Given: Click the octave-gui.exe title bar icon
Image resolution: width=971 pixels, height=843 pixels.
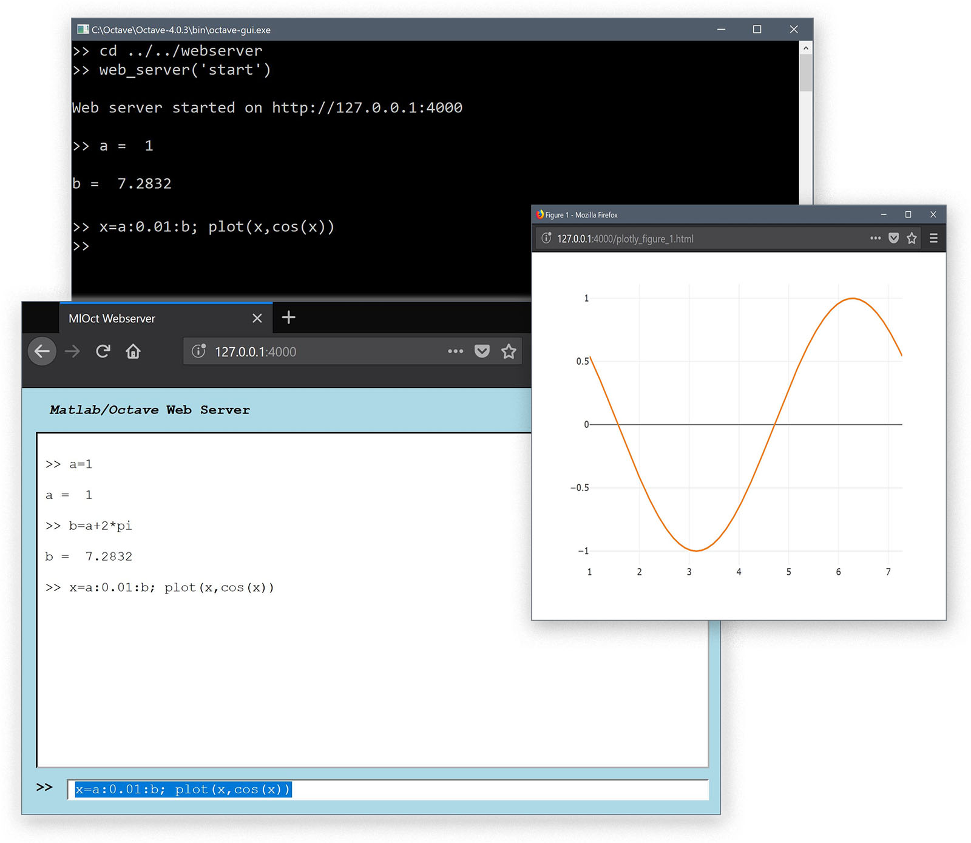Looking at the screenshot, I should coord(83,29).
